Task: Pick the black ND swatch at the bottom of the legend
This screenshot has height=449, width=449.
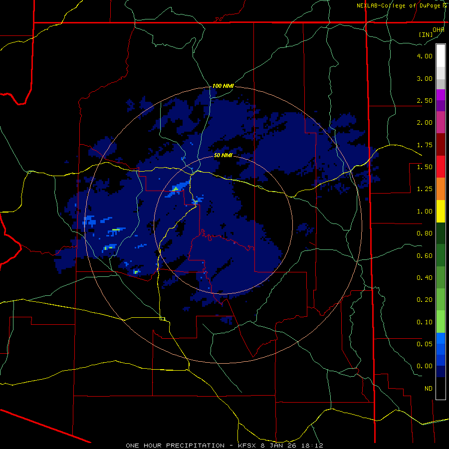Action: click(441, 388)
